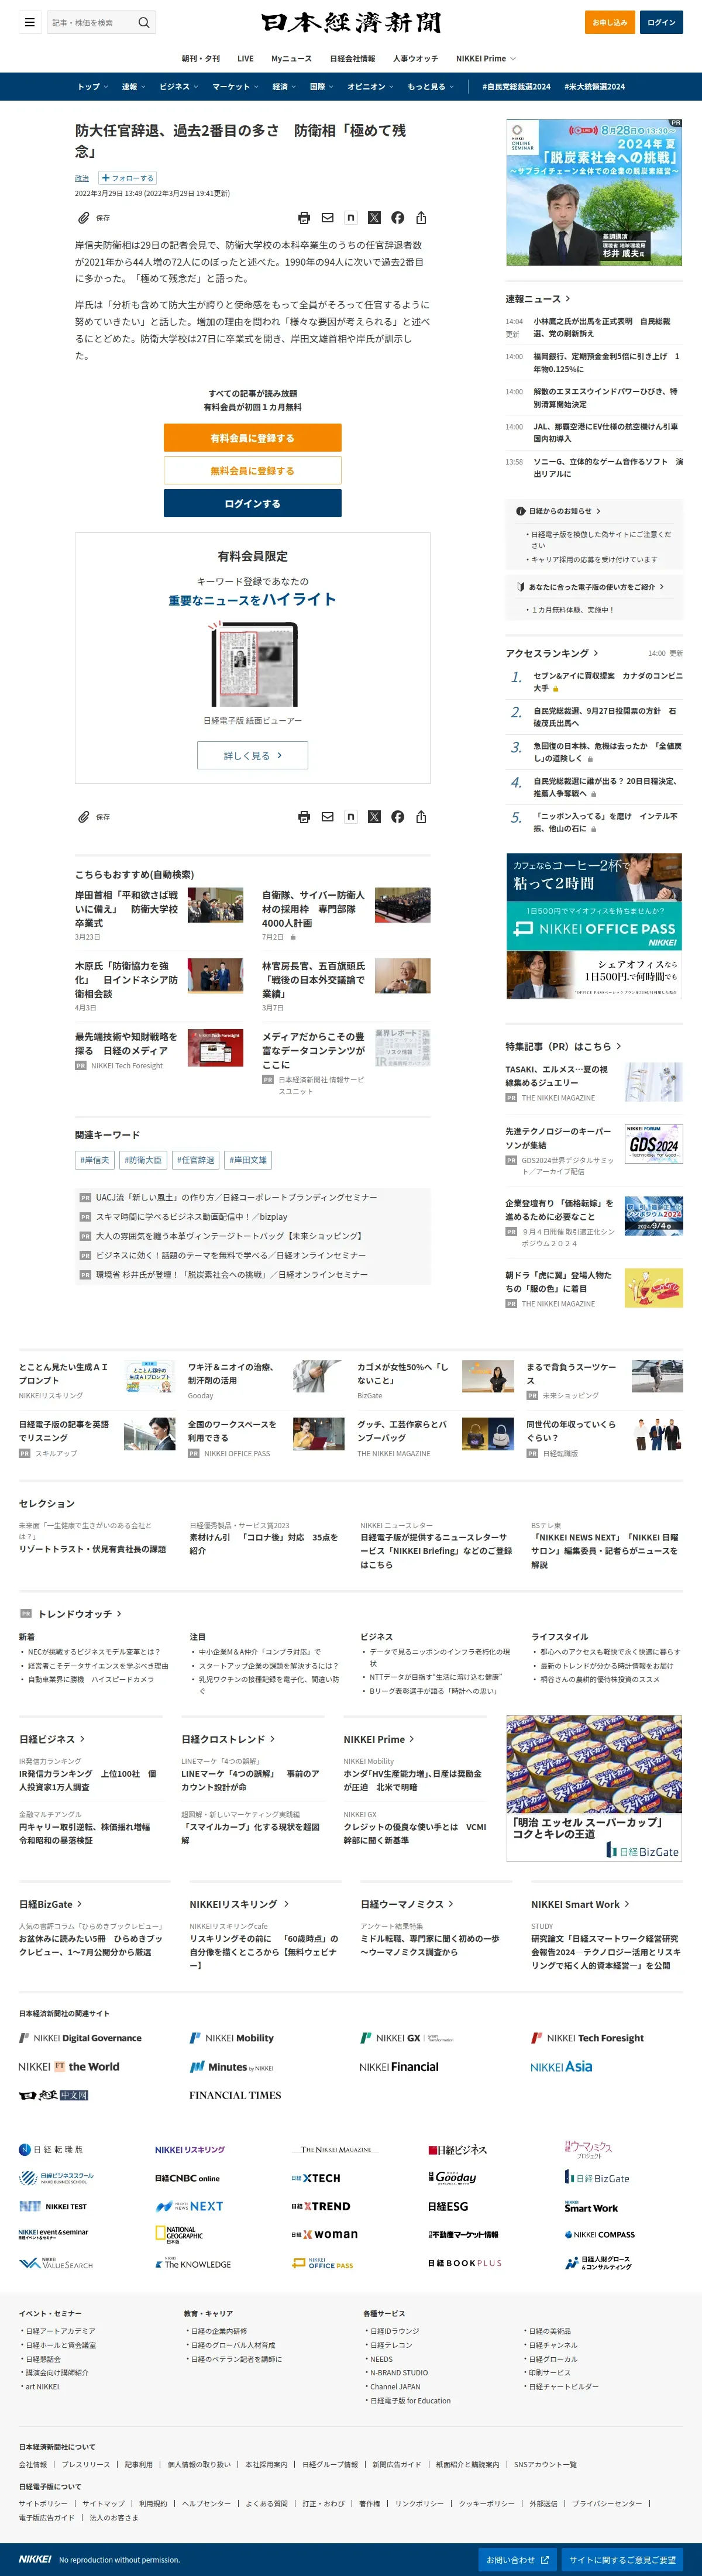Image resolution: width=702 pixels, height=2576 pixels.
Task: Click the lower envelope icon below the member box
Action: (x=327, y=816)
